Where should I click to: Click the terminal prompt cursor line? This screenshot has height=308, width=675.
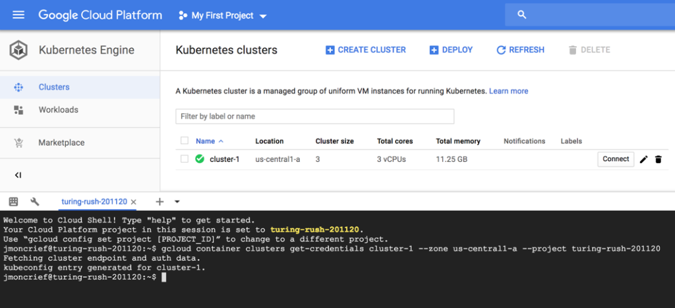pyautogui.click(x=85, y=278)
